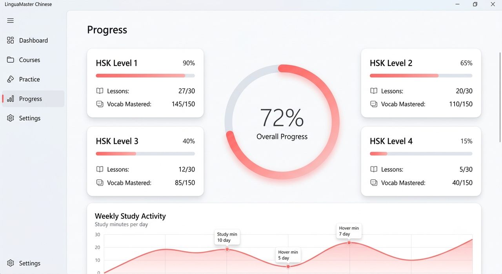Screen dimensions: 502x274
Task: Click the 85/150 vocab count
Action: [185, 183]
